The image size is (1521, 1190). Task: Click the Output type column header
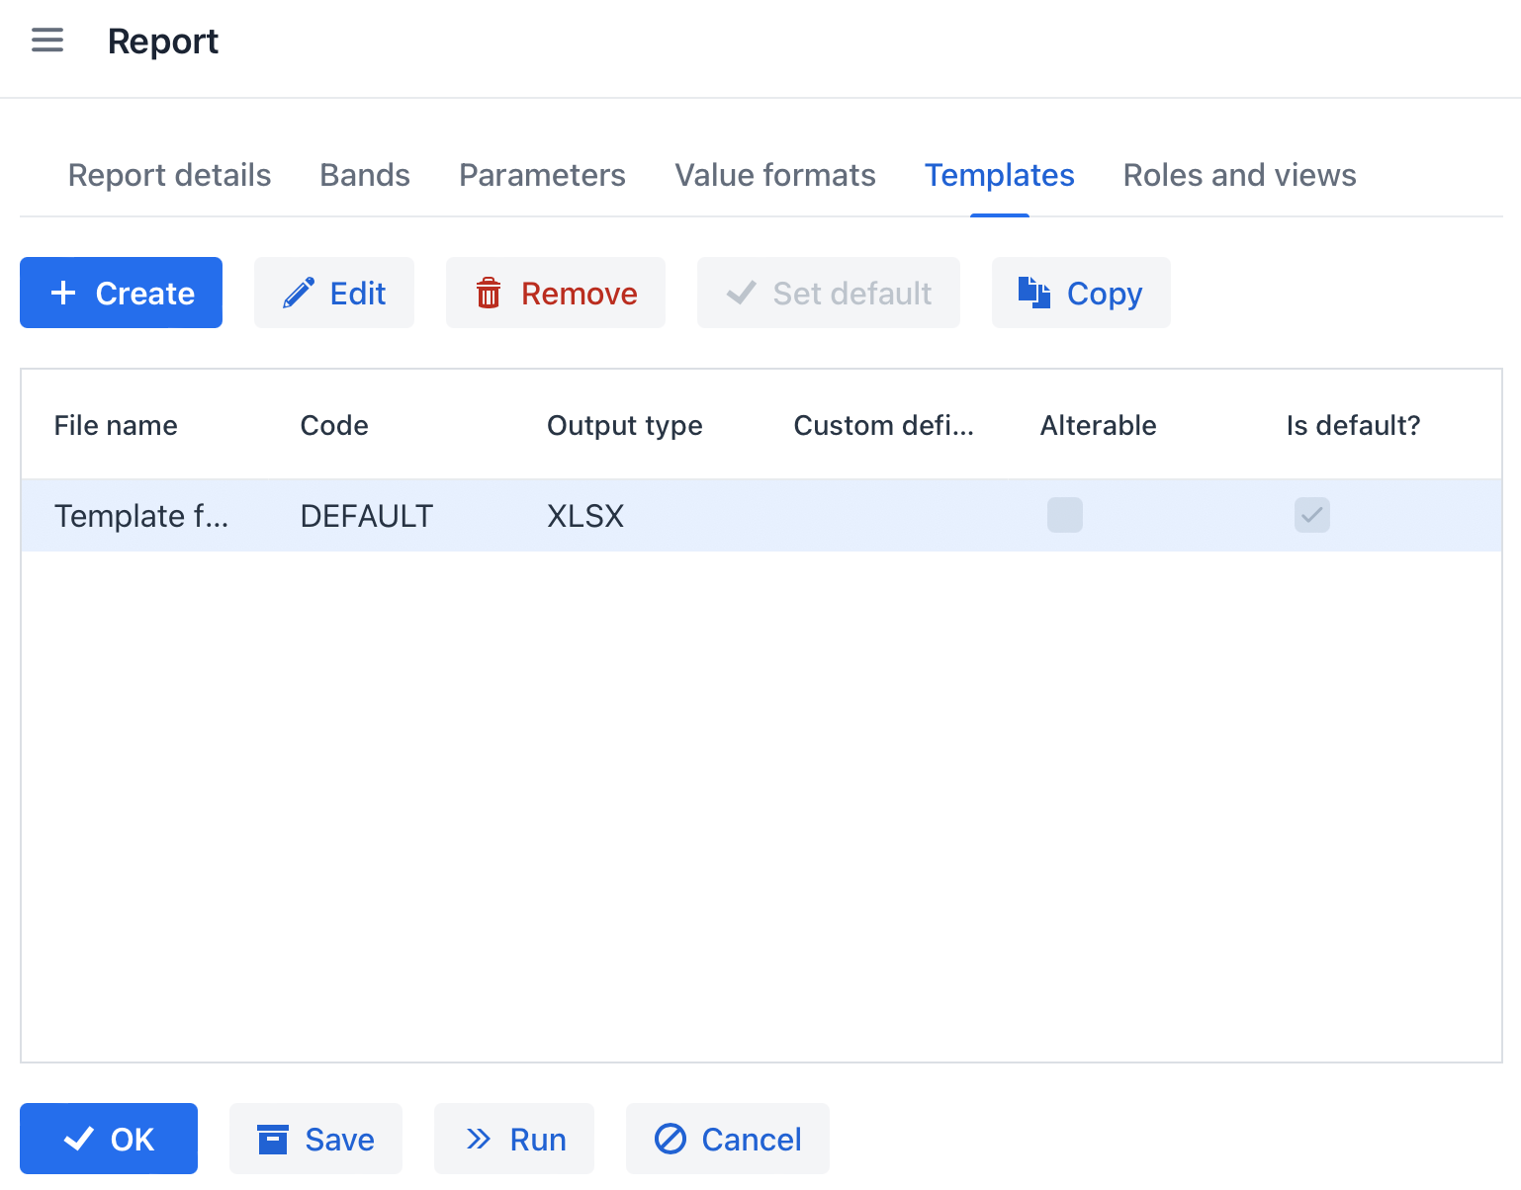[624, 426]
